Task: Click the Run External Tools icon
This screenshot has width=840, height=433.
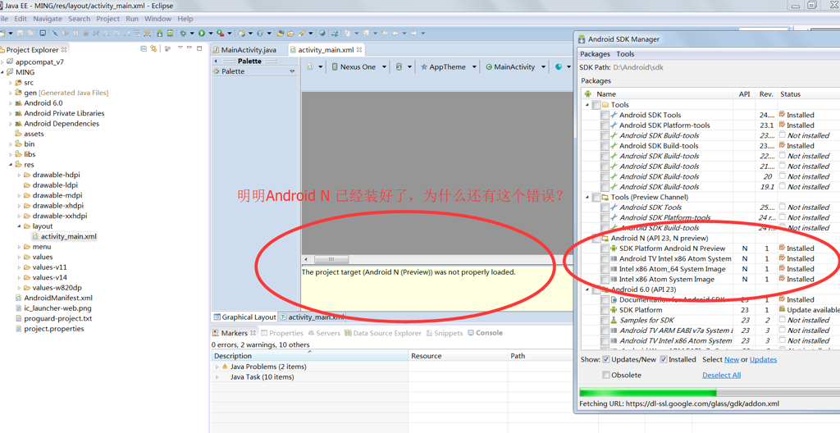Action: click(220, 34)
